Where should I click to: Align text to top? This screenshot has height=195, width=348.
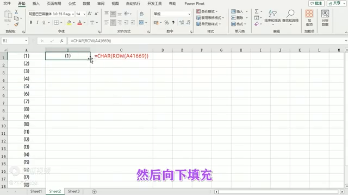click(107, 14)
